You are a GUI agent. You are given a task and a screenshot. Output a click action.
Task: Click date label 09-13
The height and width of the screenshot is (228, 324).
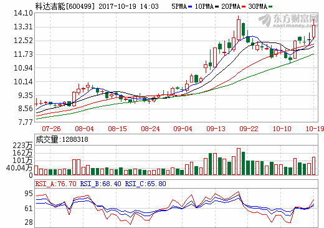coord(216,129)
